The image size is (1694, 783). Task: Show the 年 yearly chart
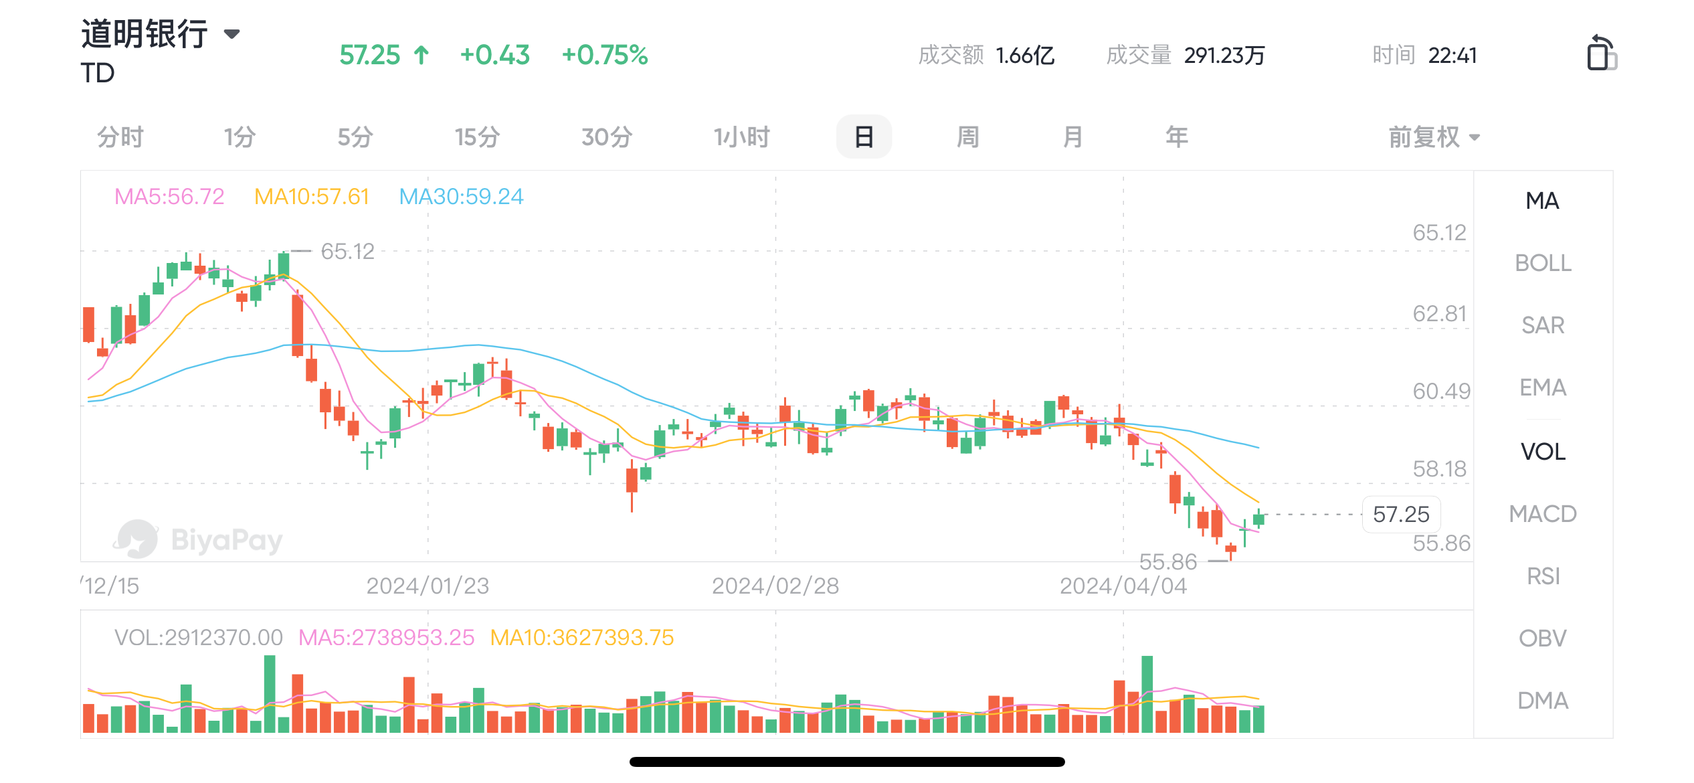click(x=1177, y=137)
